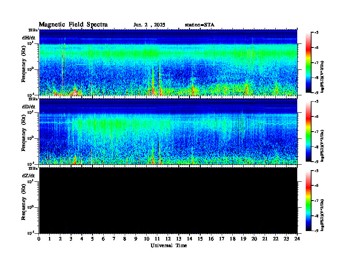Click hour tick label "13" on time axis

179,239
